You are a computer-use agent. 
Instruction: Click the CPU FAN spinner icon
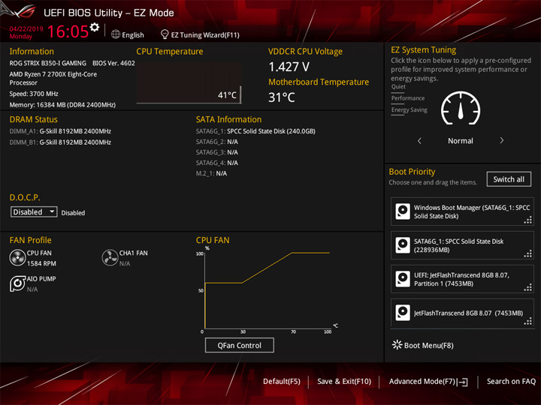[17, 258]
